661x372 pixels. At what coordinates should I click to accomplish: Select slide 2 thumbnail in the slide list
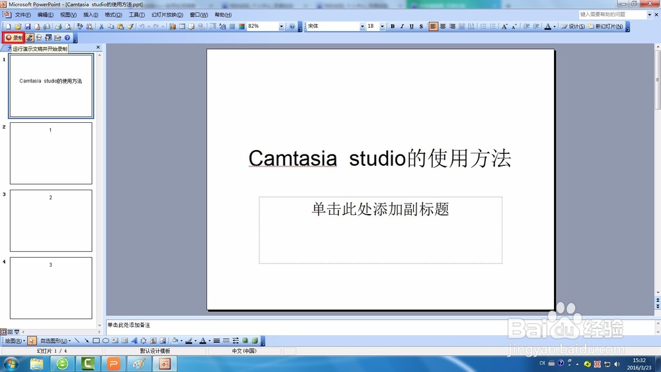coord(51,153)
